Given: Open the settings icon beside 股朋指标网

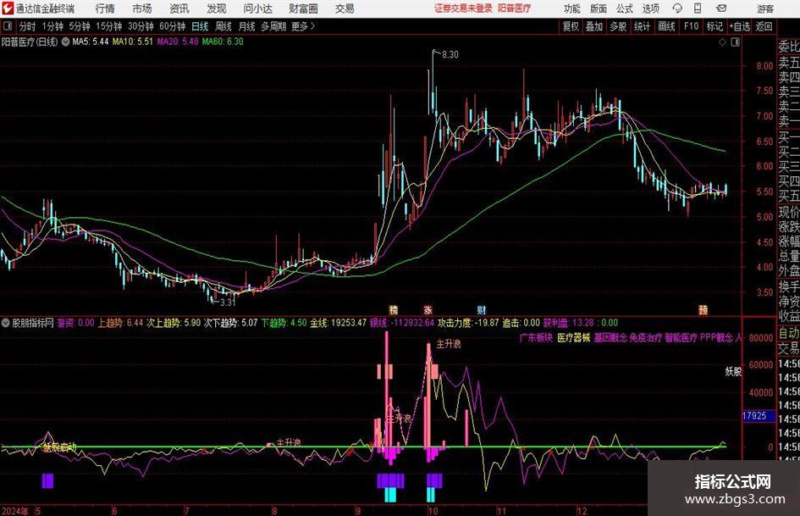Looking at the screenshot, I should pos(6,323).
